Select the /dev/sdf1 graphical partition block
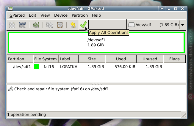Image resolution: width=194 pixels, height=126 pixels. tap(96, 42)
